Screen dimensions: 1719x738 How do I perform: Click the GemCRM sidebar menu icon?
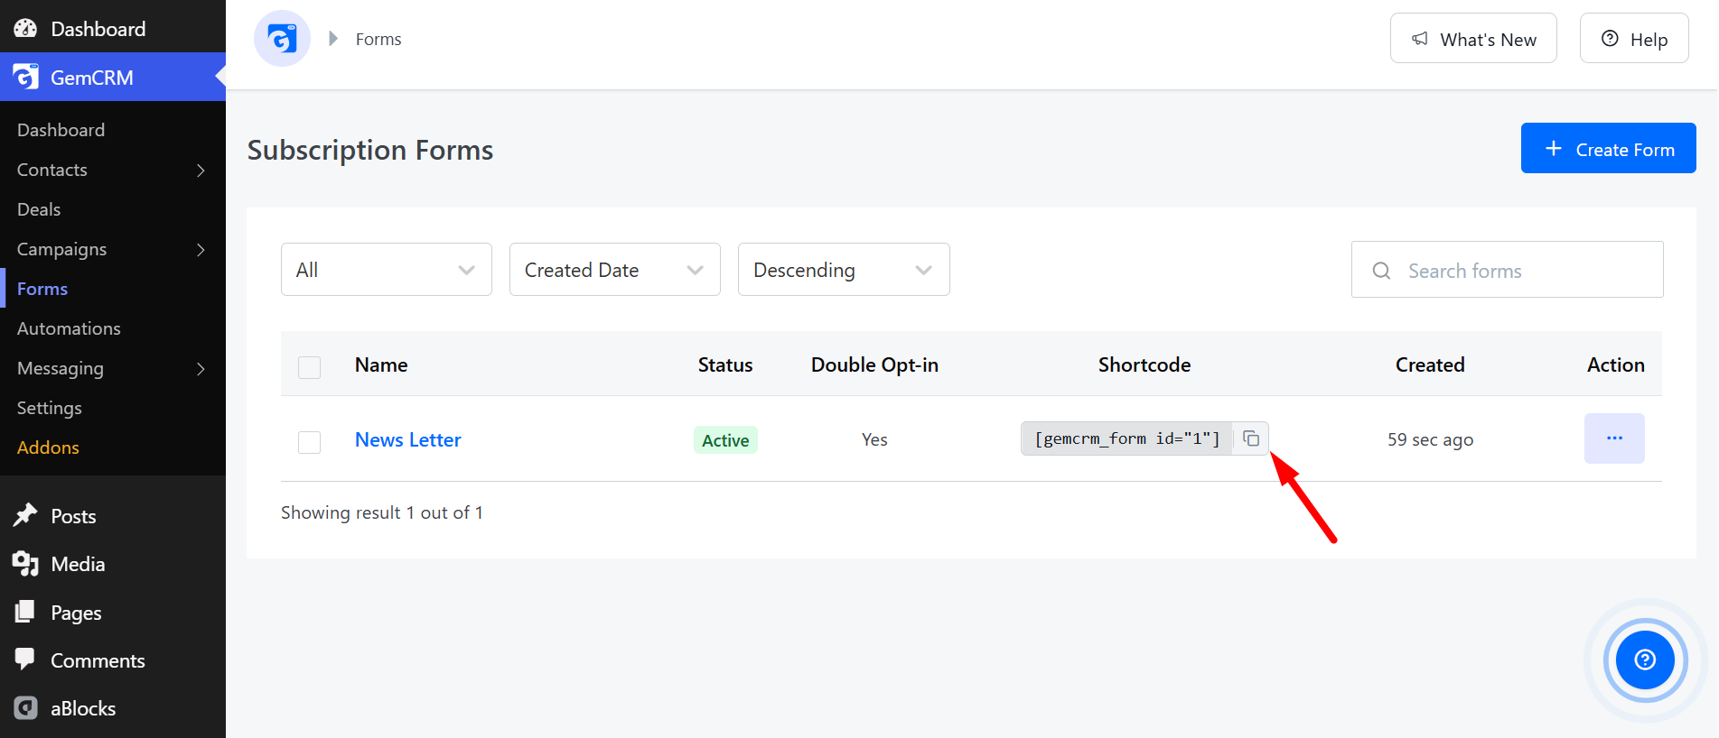(25, 77)
